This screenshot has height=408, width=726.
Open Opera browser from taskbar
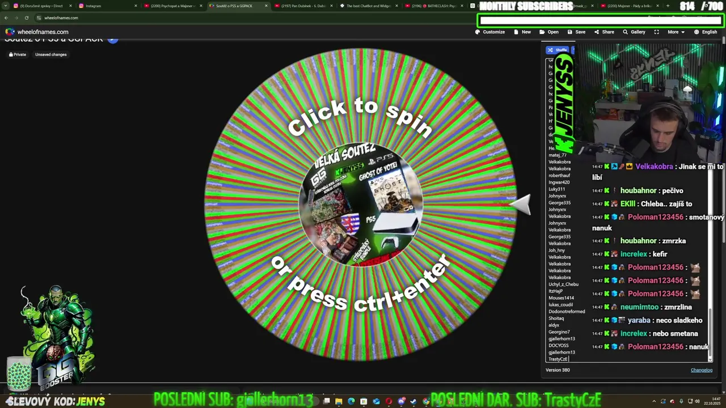tap(389, 401)
